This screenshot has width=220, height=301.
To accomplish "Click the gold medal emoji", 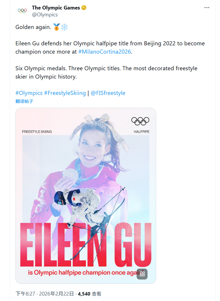I will pyautogui.click(x=56, y=27).
